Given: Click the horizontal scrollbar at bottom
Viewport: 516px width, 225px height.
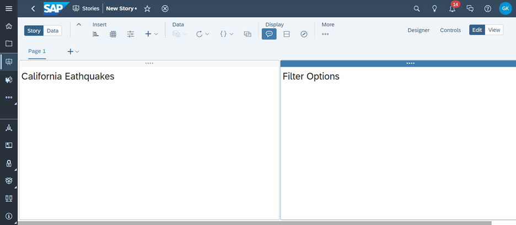Looking at the screenshot, I should [x=254, y=223].
